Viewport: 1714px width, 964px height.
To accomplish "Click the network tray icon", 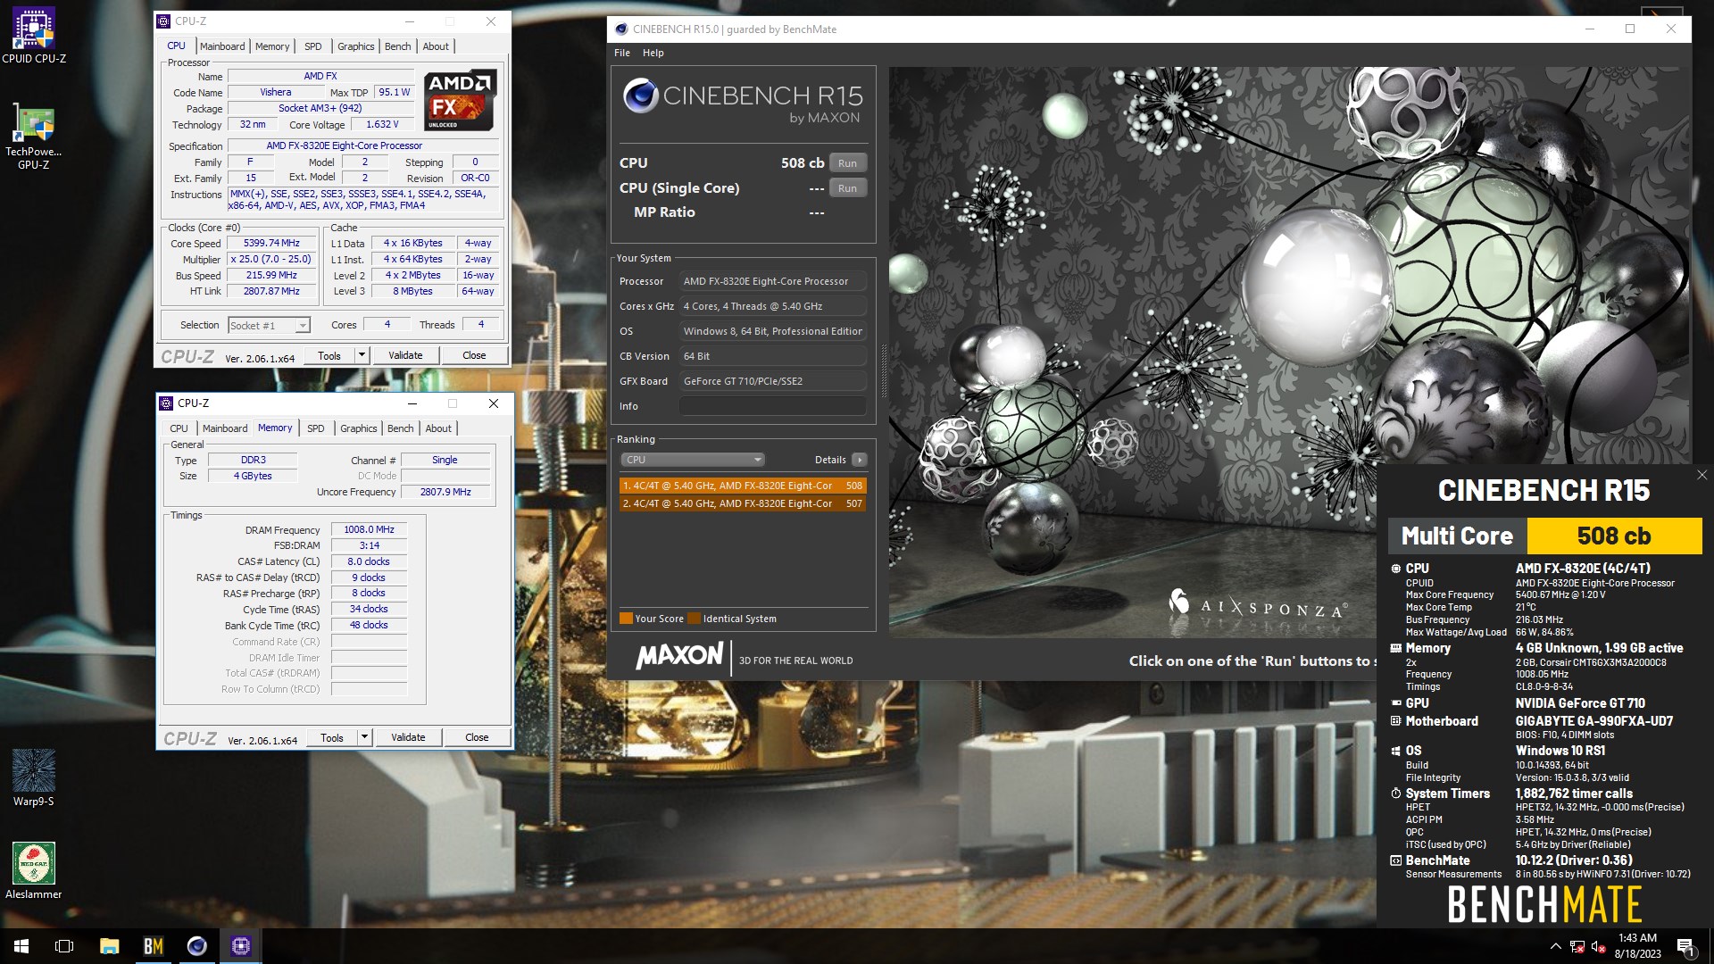I will click(x=1577, y=947).
